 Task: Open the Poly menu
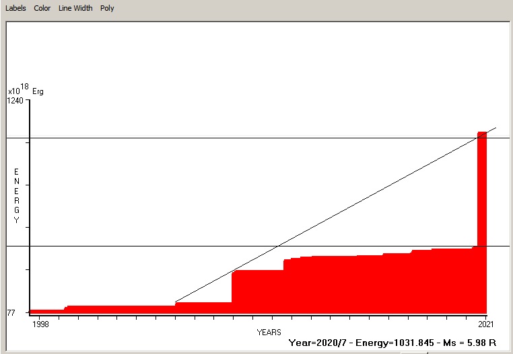coord(107,8)
